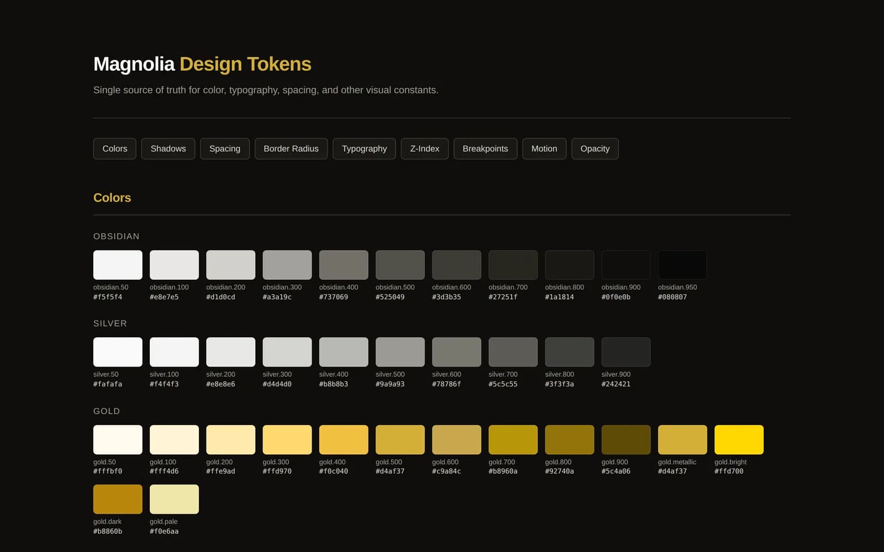Go to the Opacity section

[595, 148]
